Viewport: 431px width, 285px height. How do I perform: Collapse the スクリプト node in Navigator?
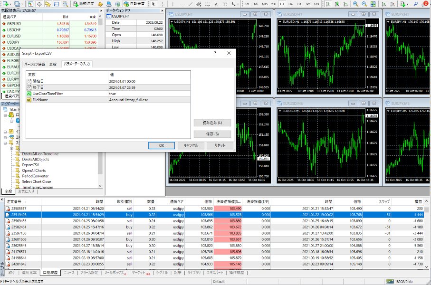[5, 143]
